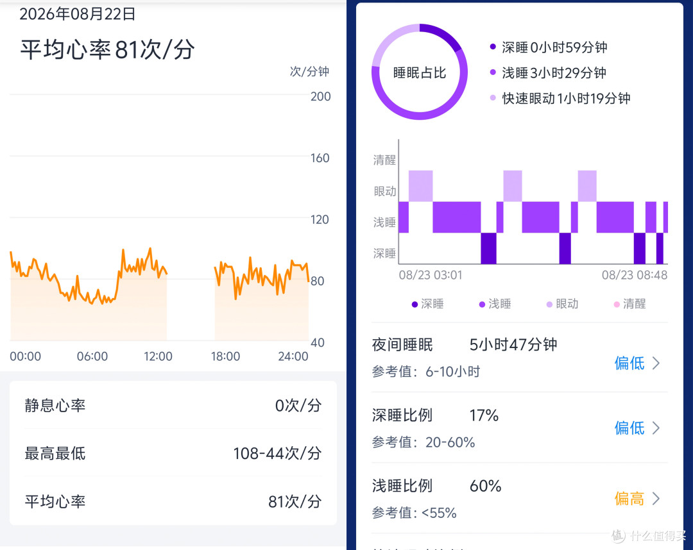Click the first 深睡 block in sleep chart
The height and width of the screenshot is (550, 693).
point(488,249)
